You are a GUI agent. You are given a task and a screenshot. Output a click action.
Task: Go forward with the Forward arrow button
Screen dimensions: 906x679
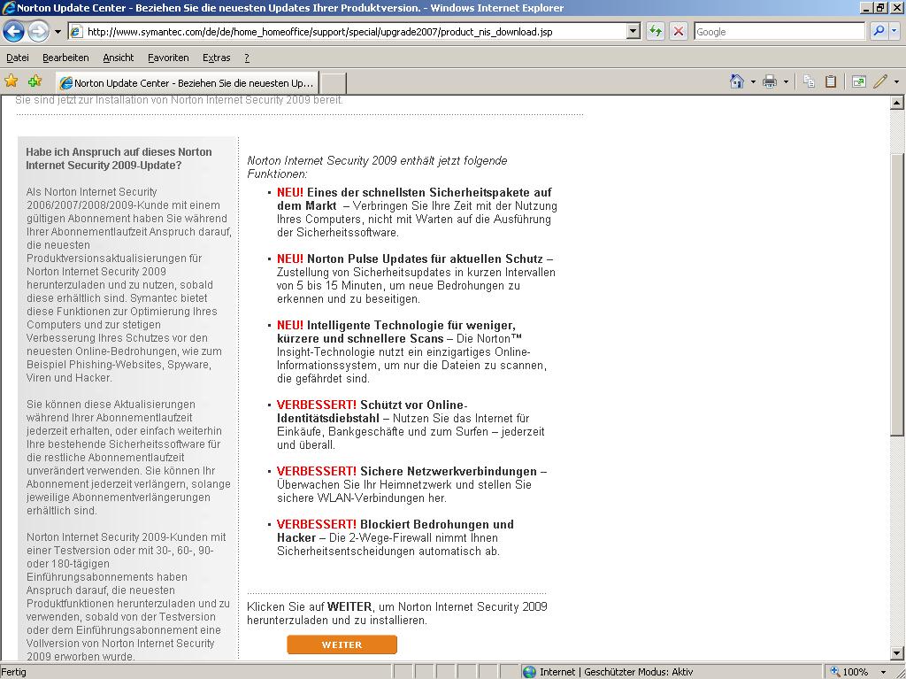[x=38, y=31]
